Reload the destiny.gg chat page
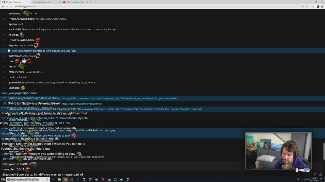The height and width of the screenshot is (182, 325). (x=11, y=7)
